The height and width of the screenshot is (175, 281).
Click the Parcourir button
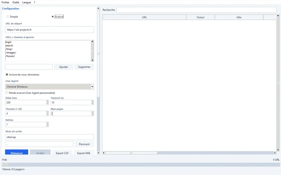(84, 144)
